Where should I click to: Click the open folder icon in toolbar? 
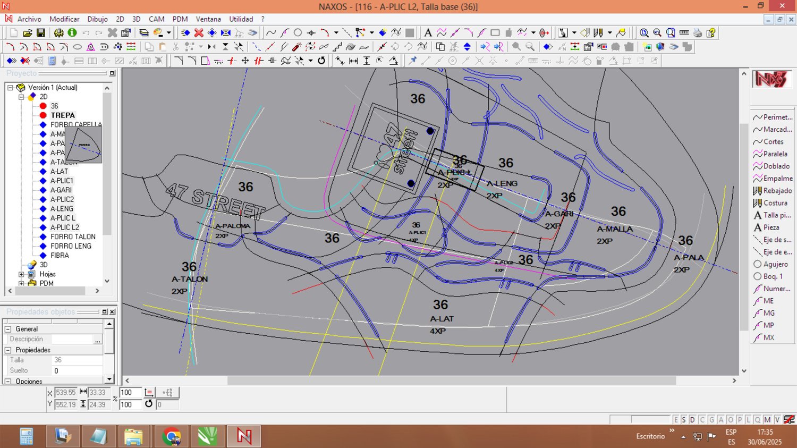pos(28,33)
